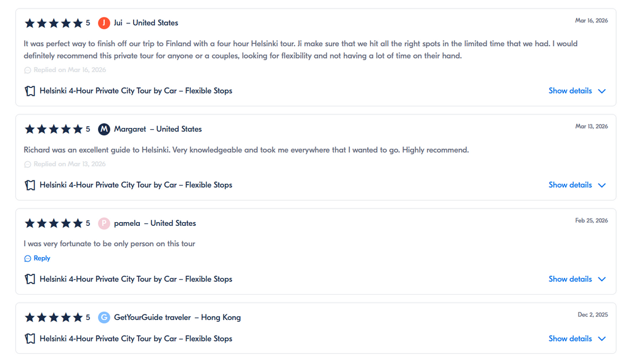Click the five-star rating on pamela's review

pyautogui.click(x=54, y=223)
